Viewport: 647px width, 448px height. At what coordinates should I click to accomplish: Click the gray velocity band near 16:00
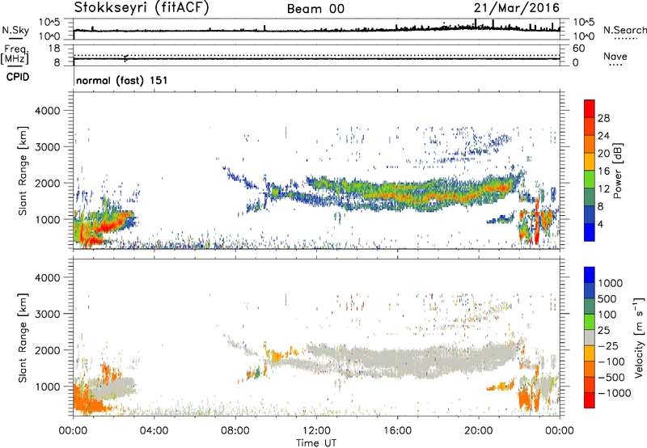(x=397, y=361)
